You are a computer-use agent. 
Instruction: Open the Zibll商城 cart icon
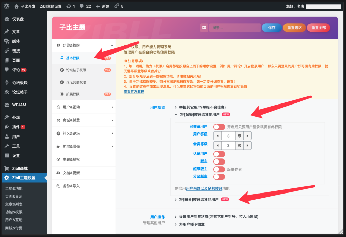7,168
